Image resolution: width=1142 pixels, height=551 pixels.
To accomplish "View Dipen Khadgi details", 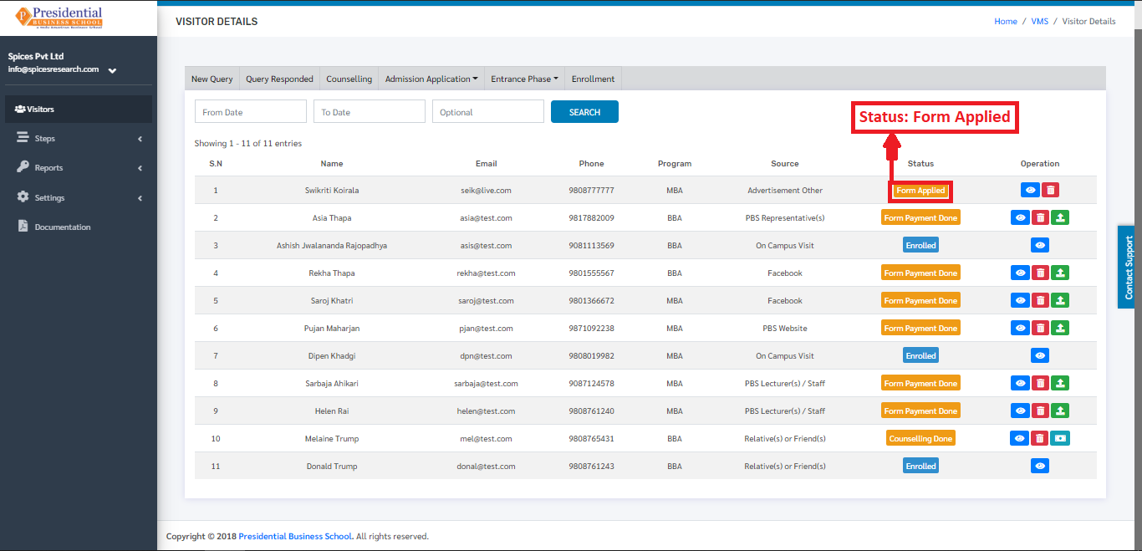I will pyautogui.click(x=1040, y=355).
